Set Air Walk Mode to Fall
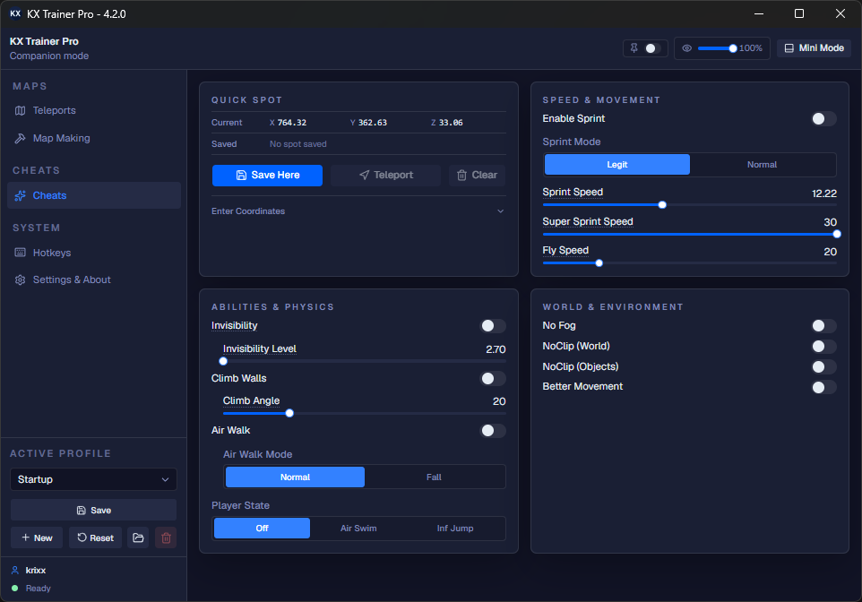This screenshot has width=862, height=602. (x=434, y=477)
